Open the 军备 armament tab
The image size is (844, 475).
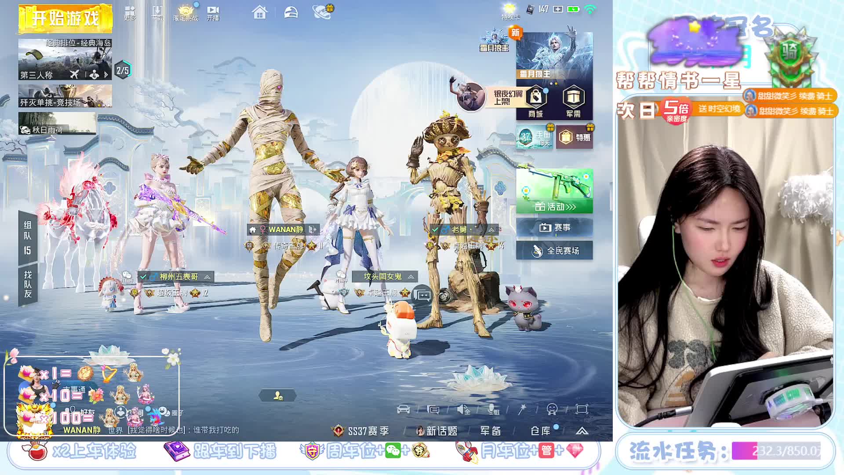pos(490,431)
